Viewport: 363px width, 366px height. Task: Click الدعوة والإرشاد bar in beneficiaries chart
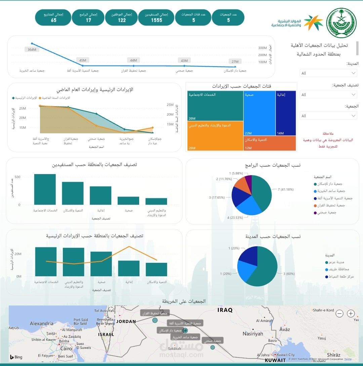pyautogui.click(x=156, y=201)
